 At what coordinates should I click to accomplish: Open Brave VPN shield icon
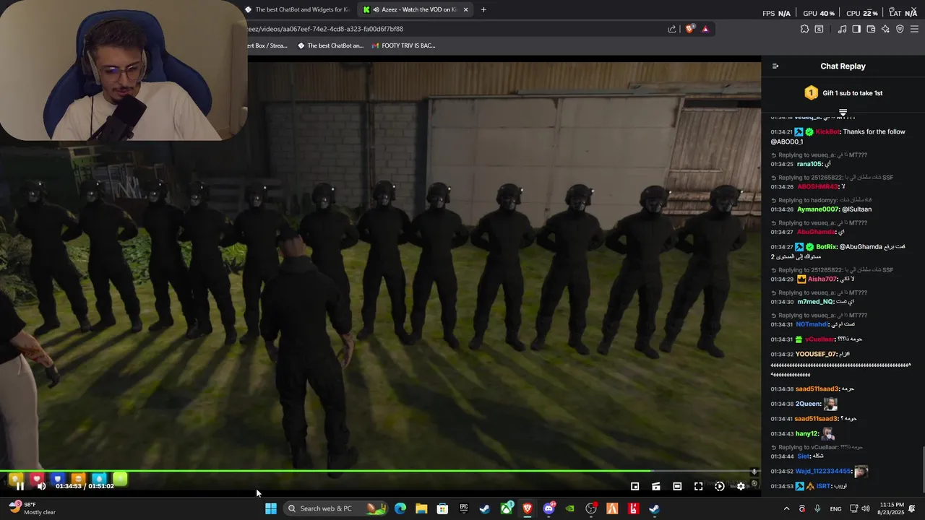[x=900, y=29]
